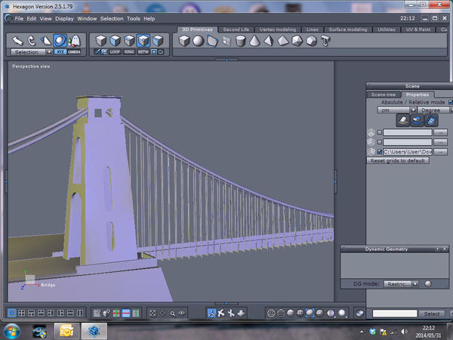
Task: Toggle BETW selection option
Action: coord(143,52)
